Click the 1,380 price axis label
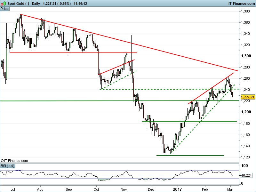This screenshot has width=256, height=192. click(245, 11)
